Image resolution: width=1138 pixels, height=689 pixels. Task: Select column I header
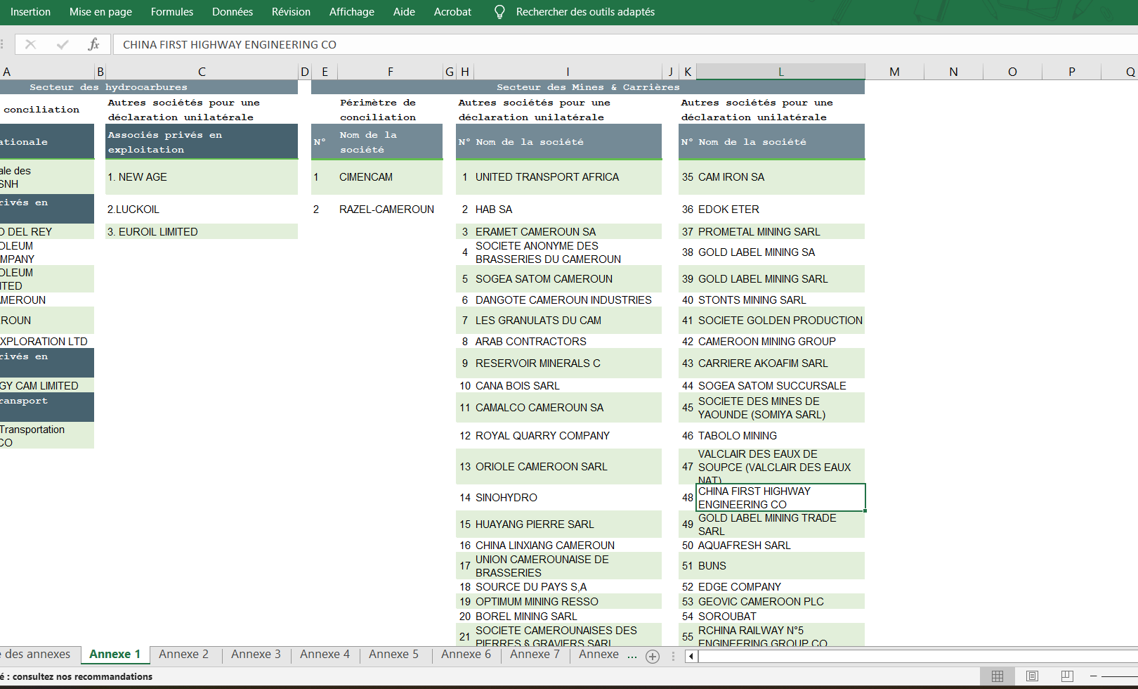[568, 72]
